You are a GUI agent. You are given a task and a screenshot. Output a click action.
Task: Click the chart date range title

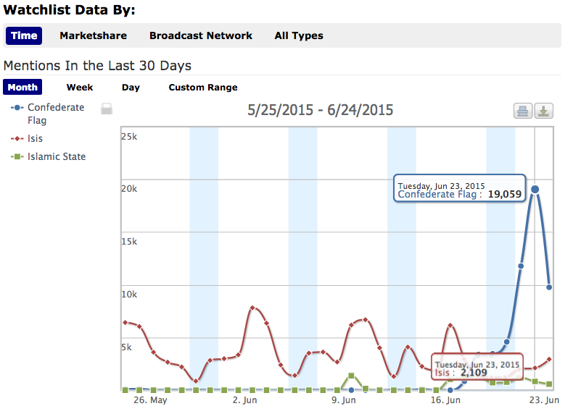(x=320, y=110)
